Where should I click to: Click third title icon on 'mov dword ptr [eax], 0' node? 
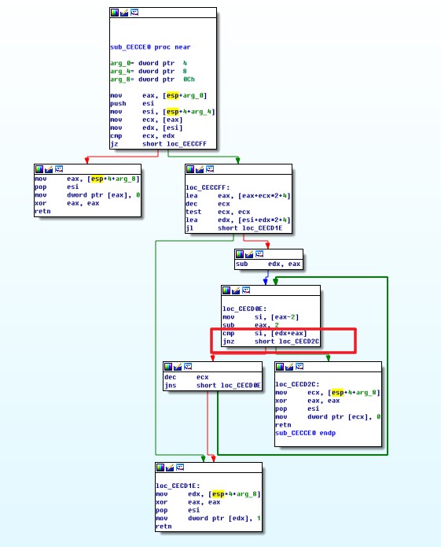click(x=59, y=169)
